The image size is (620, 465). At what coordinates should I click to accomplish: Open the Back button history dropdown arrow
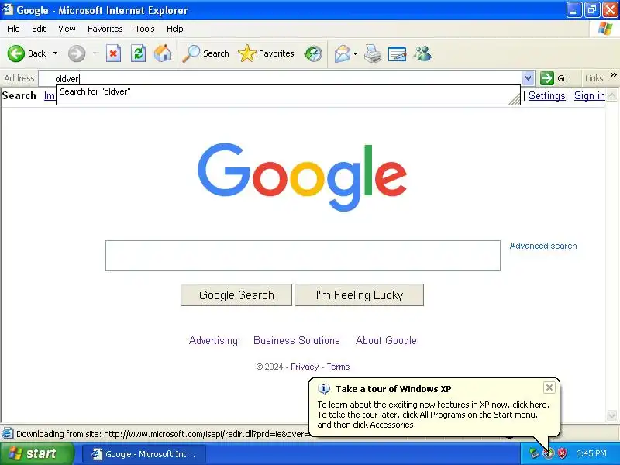coord(55,53)
